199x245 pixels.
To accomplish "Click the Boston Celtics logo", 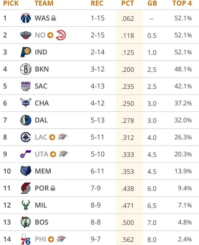I will 26,222.
